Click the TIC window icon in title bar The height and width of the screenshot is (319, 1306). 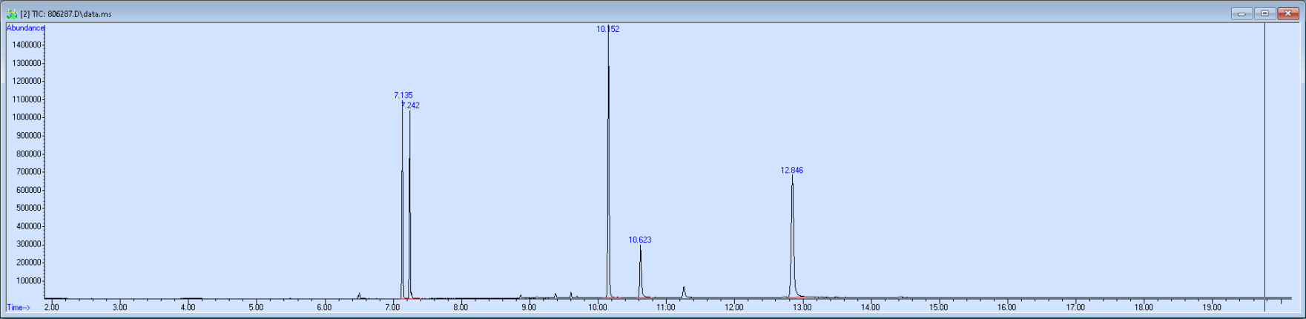[x=11, y=13]
